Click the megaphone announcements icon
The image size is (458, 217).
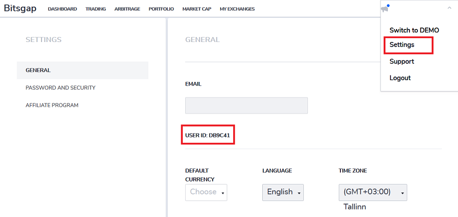(x=385, y=9)
